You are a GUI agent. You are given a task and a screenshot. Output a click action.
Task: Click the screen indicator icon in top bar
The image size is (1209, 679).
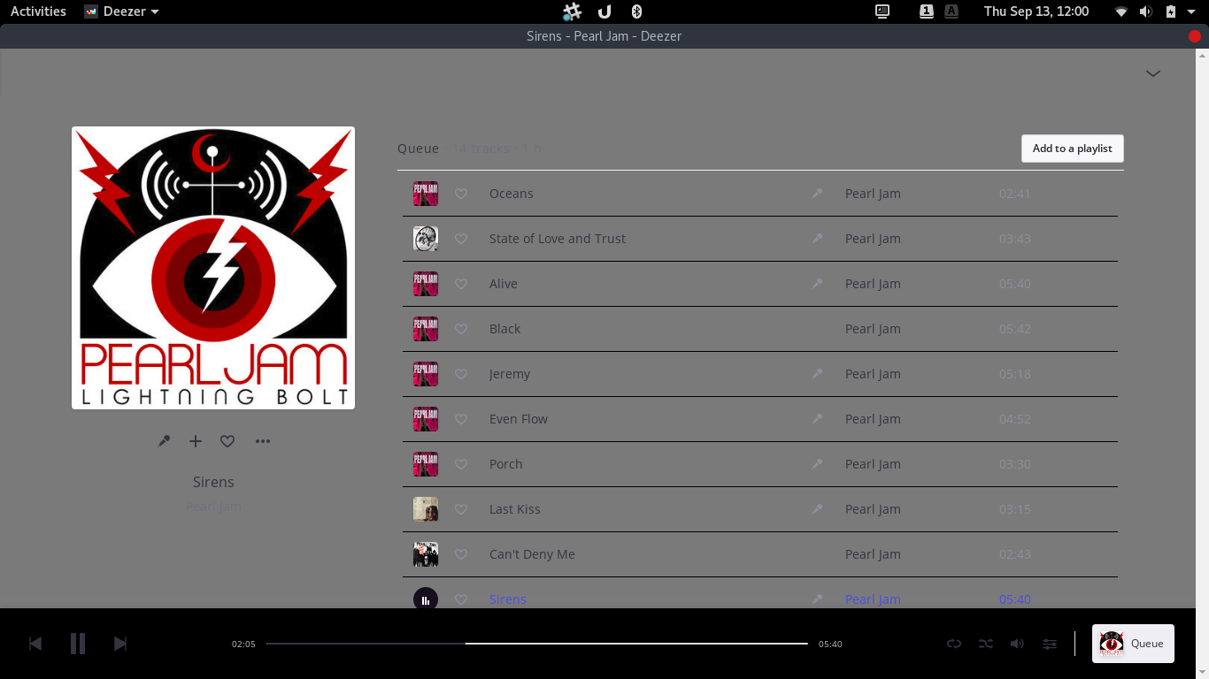(882, 11)
